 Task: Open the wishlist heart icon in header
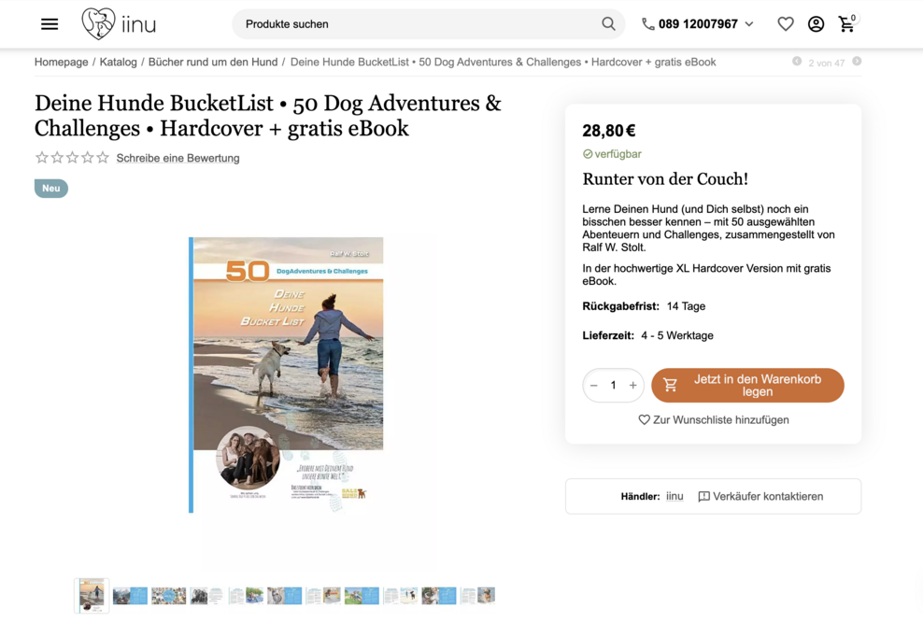(786, 23)
